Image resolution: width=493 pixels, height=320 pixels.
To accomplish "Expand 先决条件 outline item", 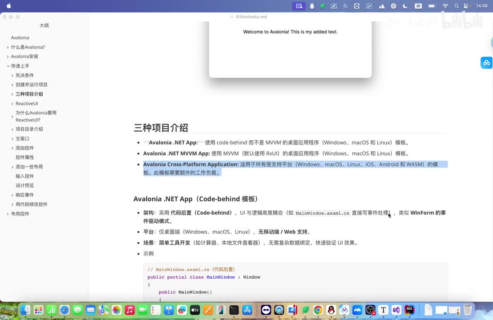I will (x=12, y=76).
